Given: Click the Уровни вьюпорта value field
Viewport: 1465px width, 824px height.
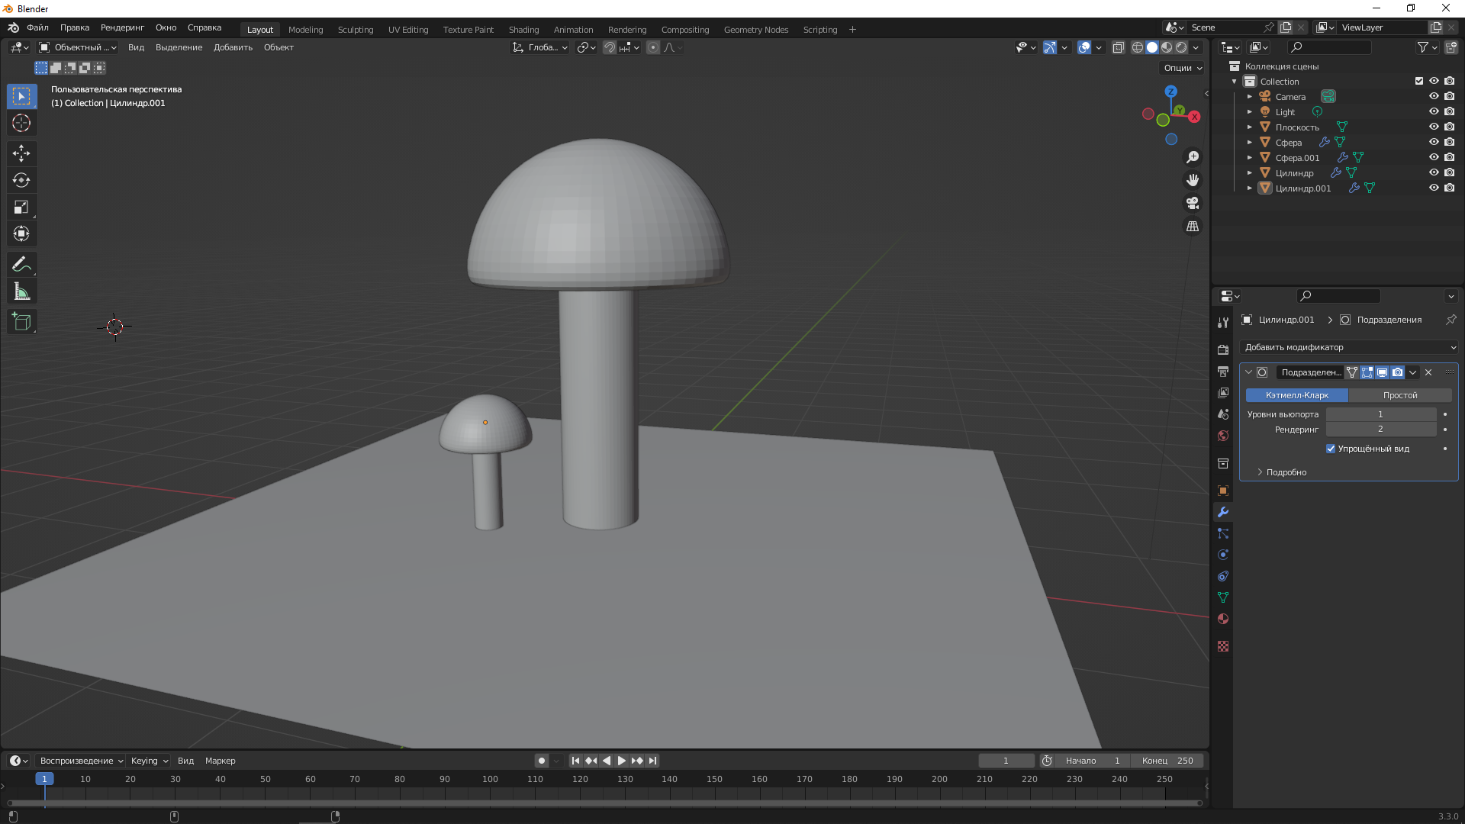Looking at the screenshot, I should coord(1381,414).
